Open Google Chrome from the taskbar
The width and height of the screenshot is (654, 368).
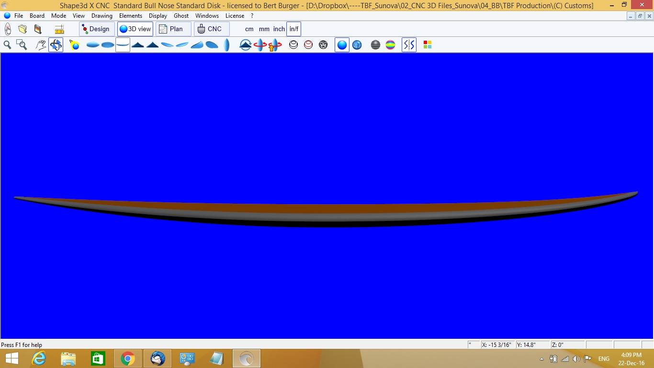point(127,358)
